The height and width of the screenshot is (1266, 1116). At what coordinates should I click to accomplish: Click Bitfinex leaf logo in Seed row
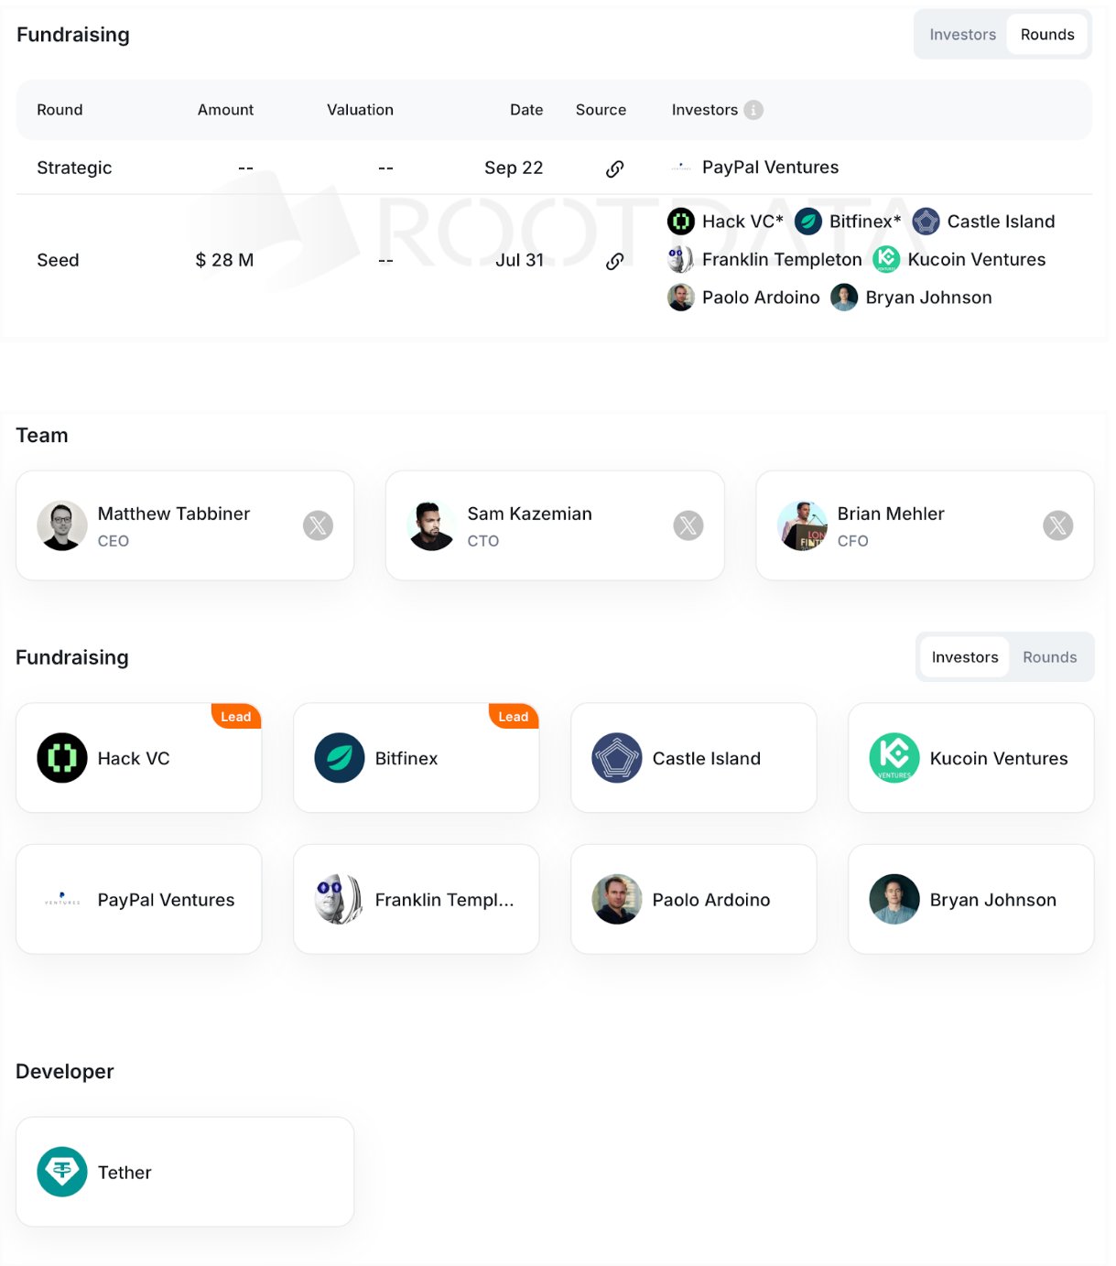tap(808, 222)
